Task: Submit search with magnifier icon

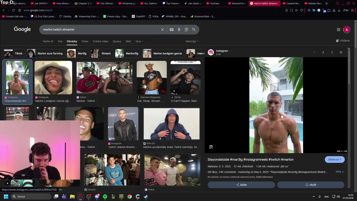Action: pyautogui.click(x=194, y=30)
